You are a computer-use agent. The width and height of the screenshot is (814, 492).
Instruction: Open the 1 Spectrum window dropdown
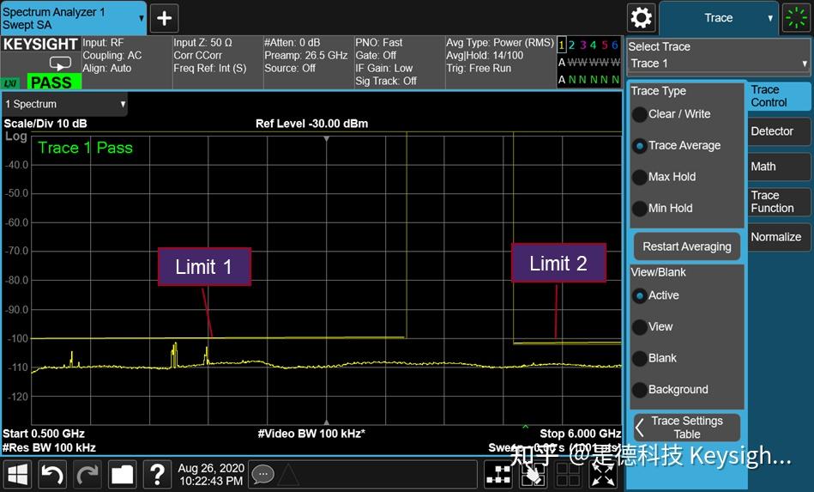coord(64,104)
